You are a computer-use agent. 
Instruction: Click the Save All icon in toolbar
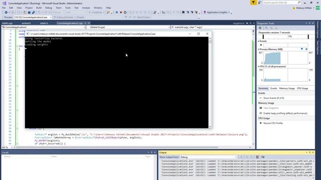pyautogui.click(x=34, y=12)
